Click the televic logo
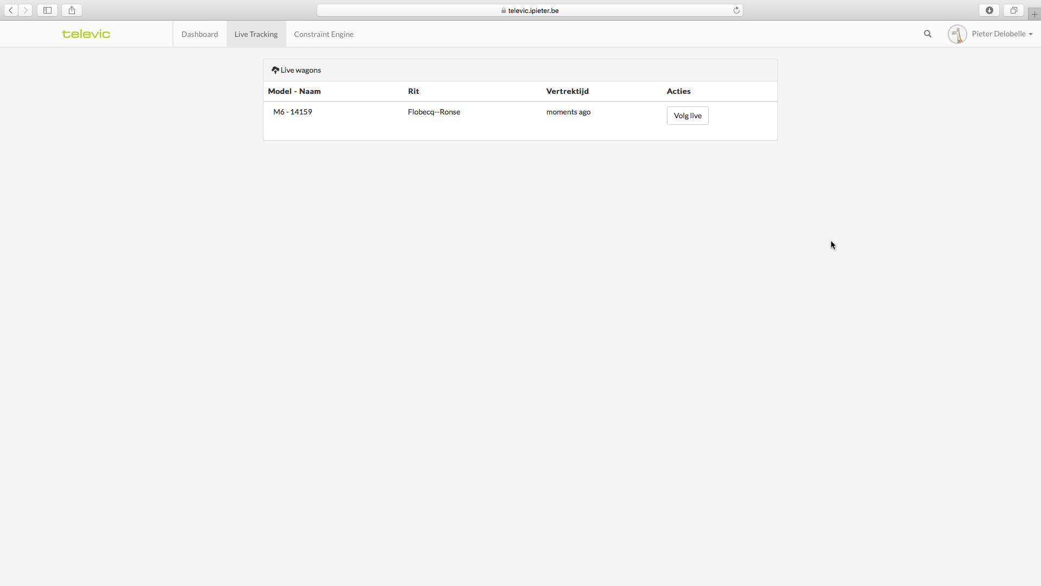 (86, 34)
